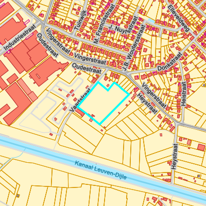
Task: Click the Donkstraat street label
Action: (x=169, y=62)
